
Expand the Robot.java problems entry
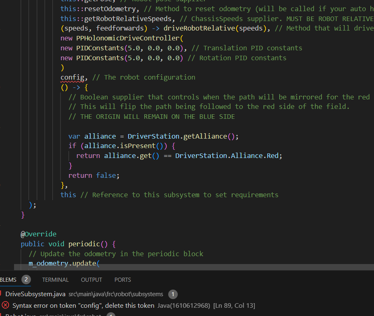[21, 315]
